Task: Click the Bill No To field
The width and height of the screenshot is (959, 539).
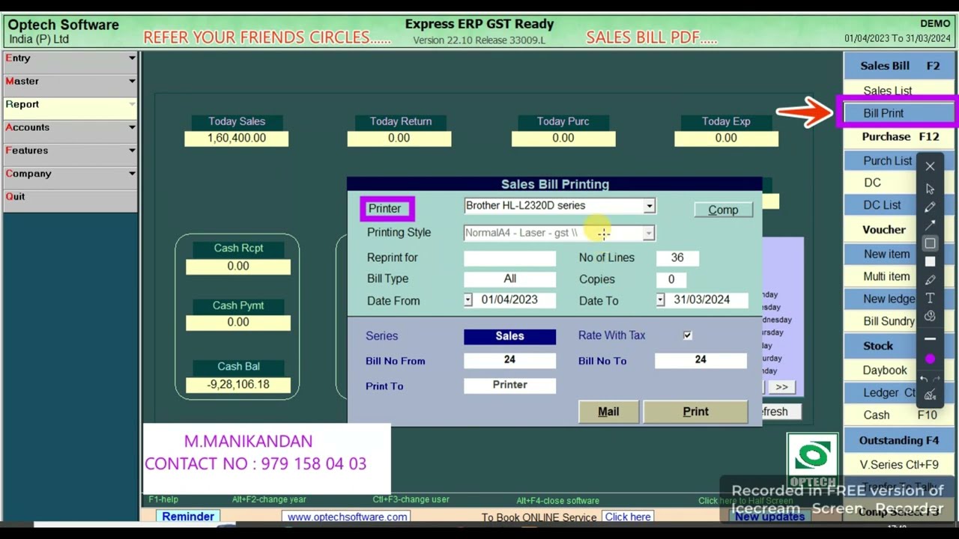Action: 701,360
